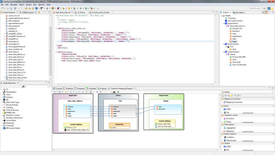Select Job Control Section in Outline
The image size is (275, 155).
[x=234, y=21]
